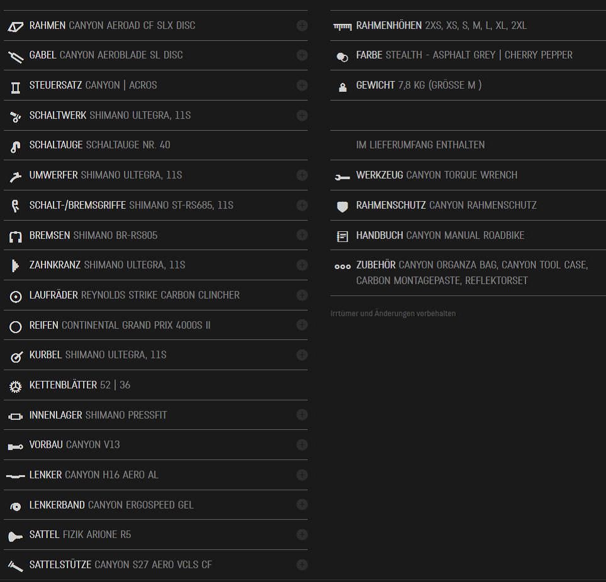This screenshot has width=606, height=582.
Task: Click 'SCHALTAUGE NR. 40' text
Action: 128,145
